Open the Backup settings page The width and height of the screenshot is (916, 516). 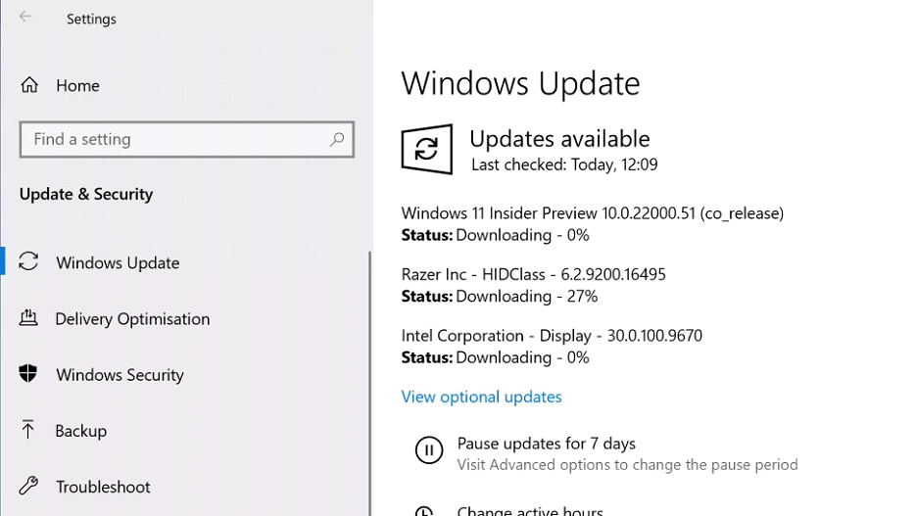click(81, 431)
